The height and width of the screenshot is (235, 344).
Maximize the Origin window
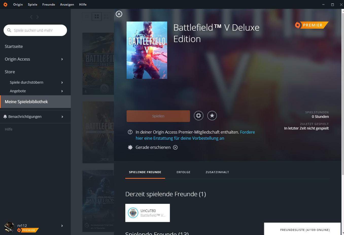(332, 5)
